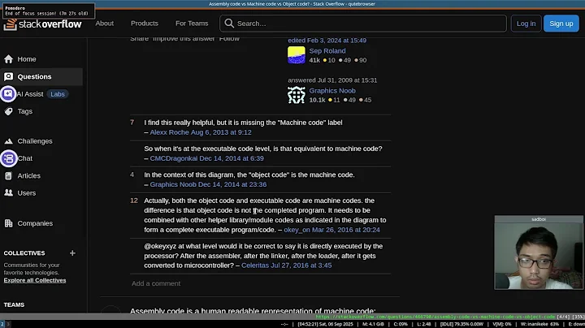Click the Stack Overflow logo

click(x=42, y=24)
